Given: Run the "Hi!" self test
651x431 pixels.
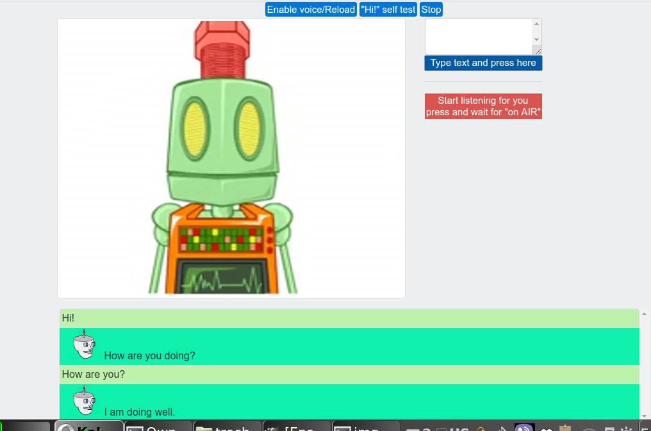Looking at the screenshot, I should (388, 10).
